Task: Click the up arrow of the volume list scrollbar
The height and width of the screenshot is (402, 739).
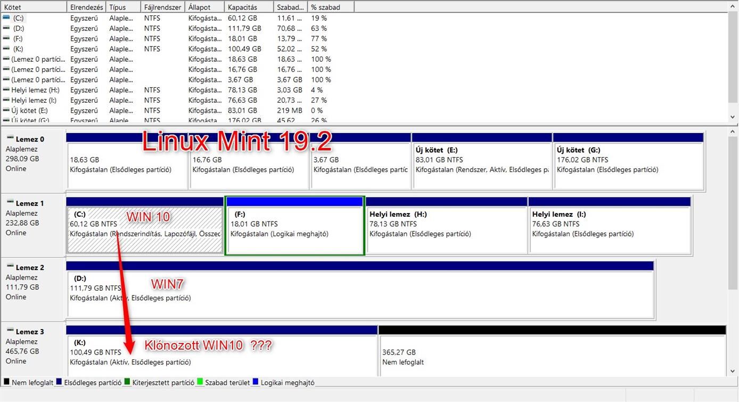Action: point(734,6)
